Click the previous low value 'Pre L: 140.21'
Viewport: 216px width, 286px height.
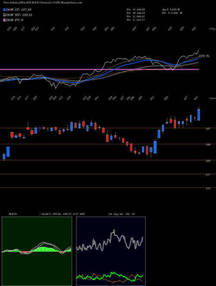coord(136,16)
